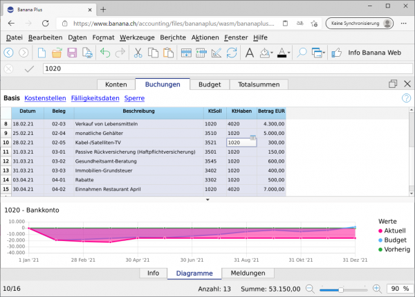Image resolution: width=415 pixels, height=297 pixels.
Task: Click the add rows icon
Action: point(186,53)
